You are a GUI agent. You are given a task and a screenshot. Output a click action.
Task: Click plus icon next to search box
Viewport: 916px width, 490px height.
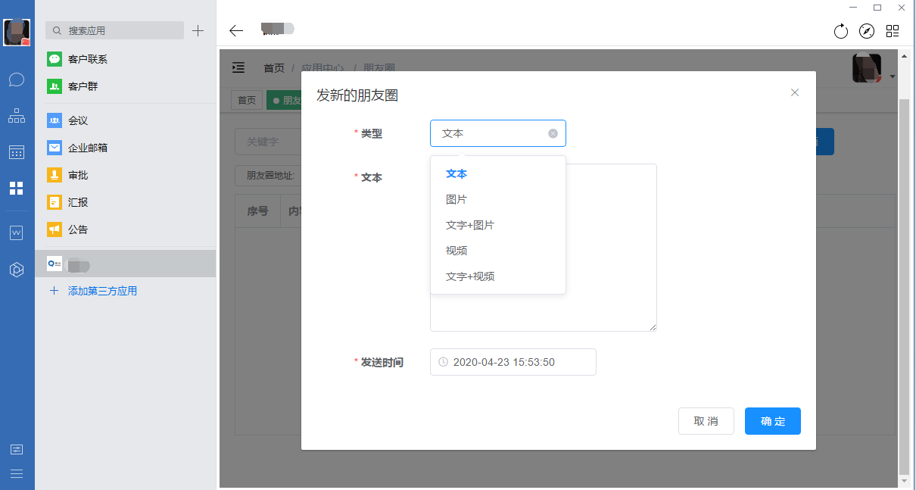(198, 30)
